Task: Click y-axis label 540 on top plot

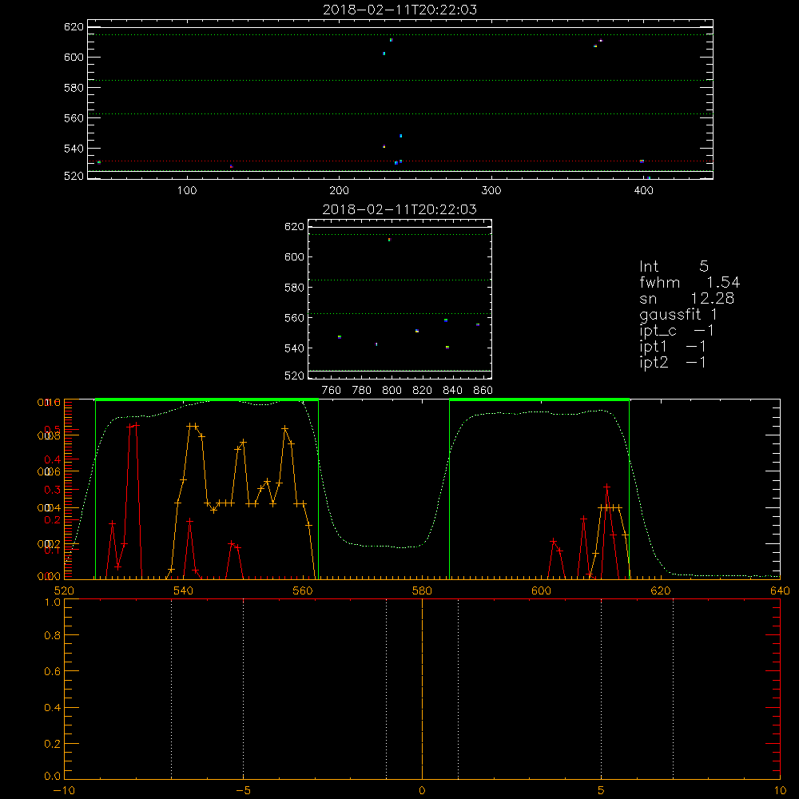Action: point(74,149)
